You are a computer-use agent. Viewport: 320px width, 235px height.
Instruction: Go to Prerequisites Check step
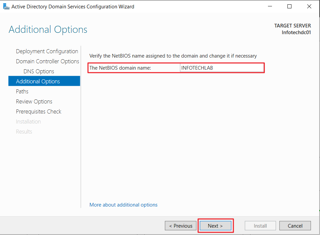39,111
